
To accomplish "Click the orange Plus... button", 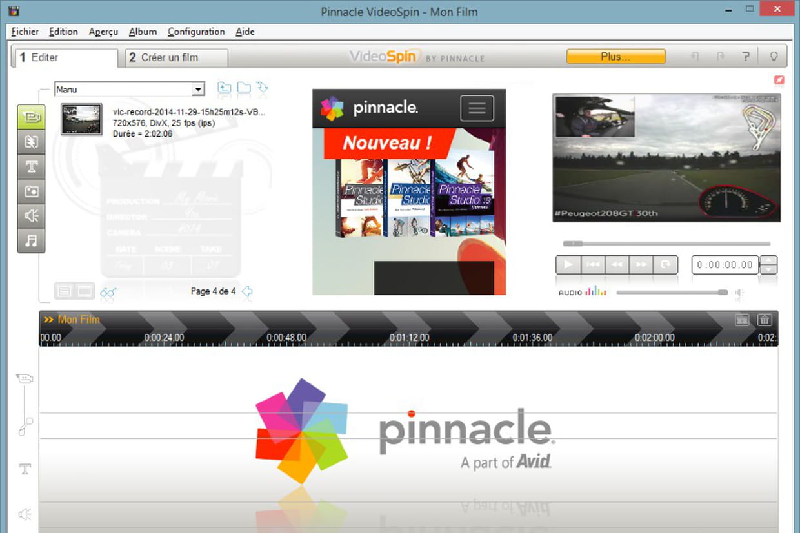I will tap(615, 57).
